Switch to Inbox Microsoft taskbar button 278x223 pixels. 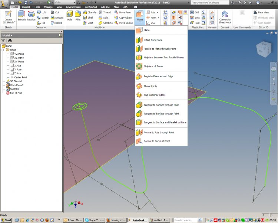tap(73, 220)
